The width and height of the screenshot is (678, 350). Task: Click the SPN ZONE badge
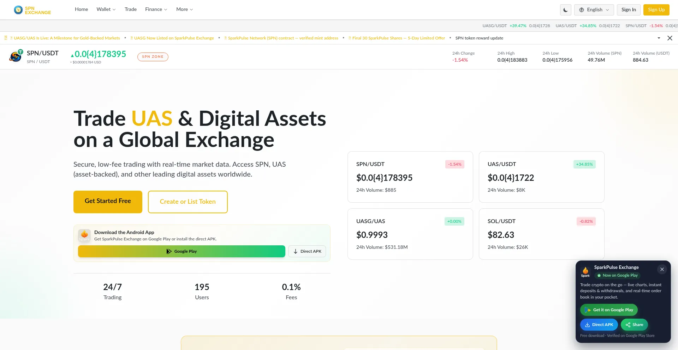pos(153,57)
